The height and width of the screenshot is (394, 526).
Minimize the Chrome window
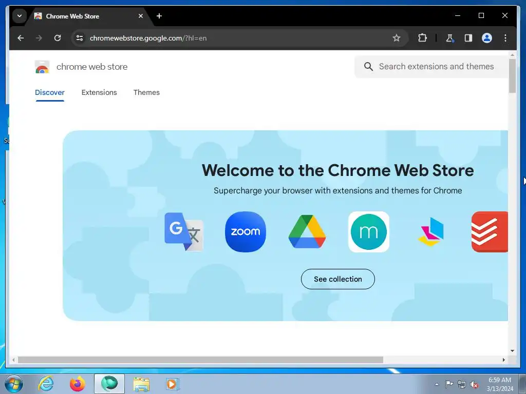(x=458, y=15)
